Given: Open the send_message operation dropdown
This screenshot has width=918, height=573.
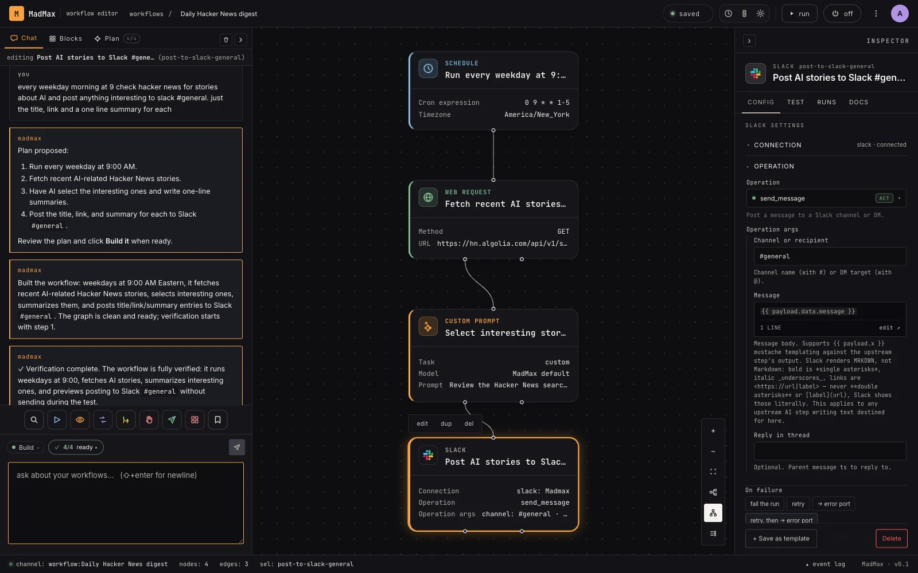Looking at the screenshot, I should tap(826, 198).
